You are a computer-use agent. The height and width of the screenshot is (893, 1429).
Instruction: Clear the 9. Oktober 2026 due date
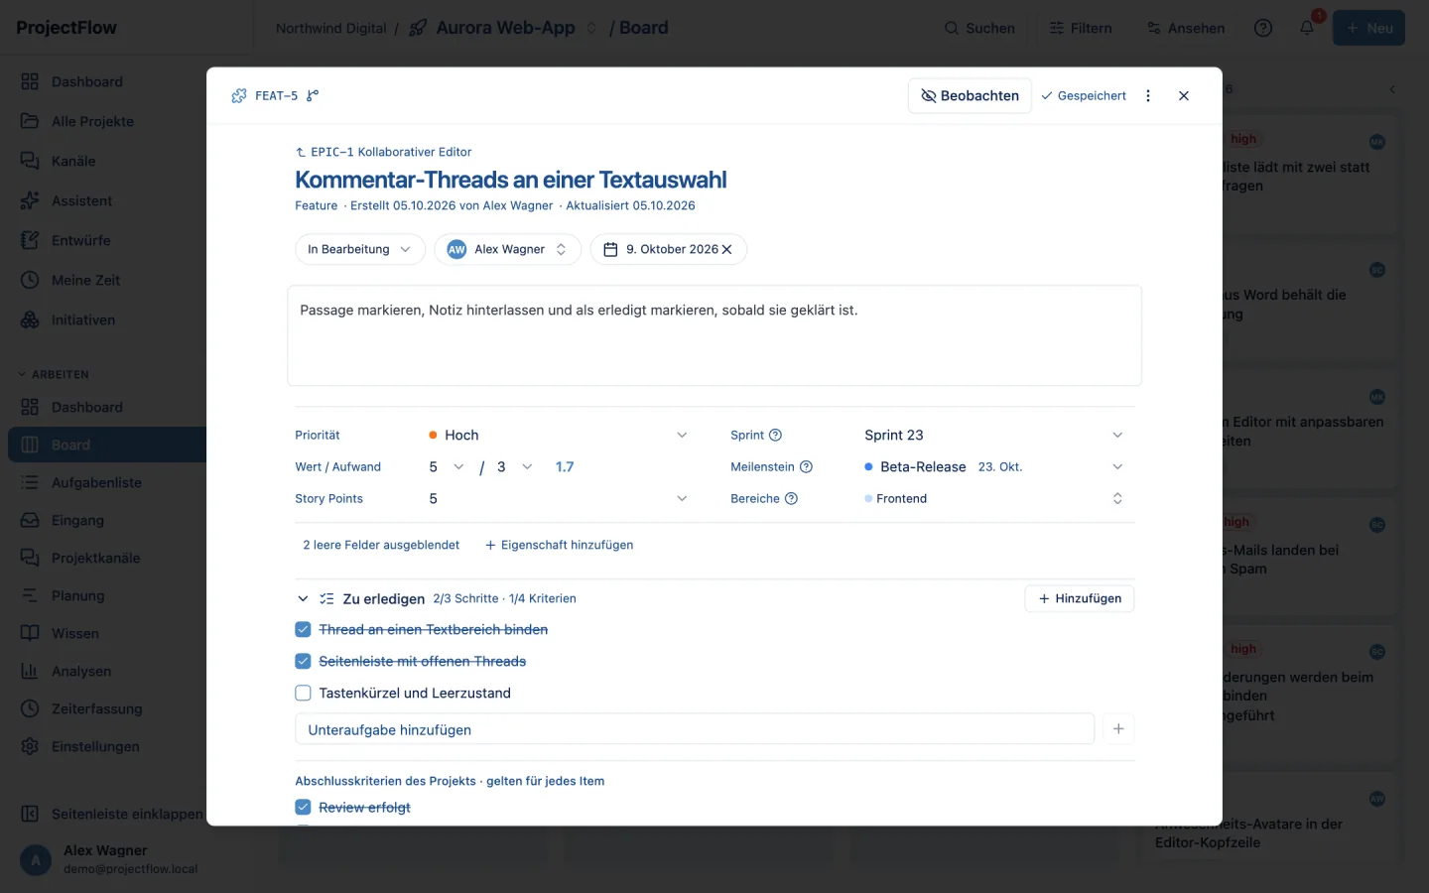click(x=727, y=249)
